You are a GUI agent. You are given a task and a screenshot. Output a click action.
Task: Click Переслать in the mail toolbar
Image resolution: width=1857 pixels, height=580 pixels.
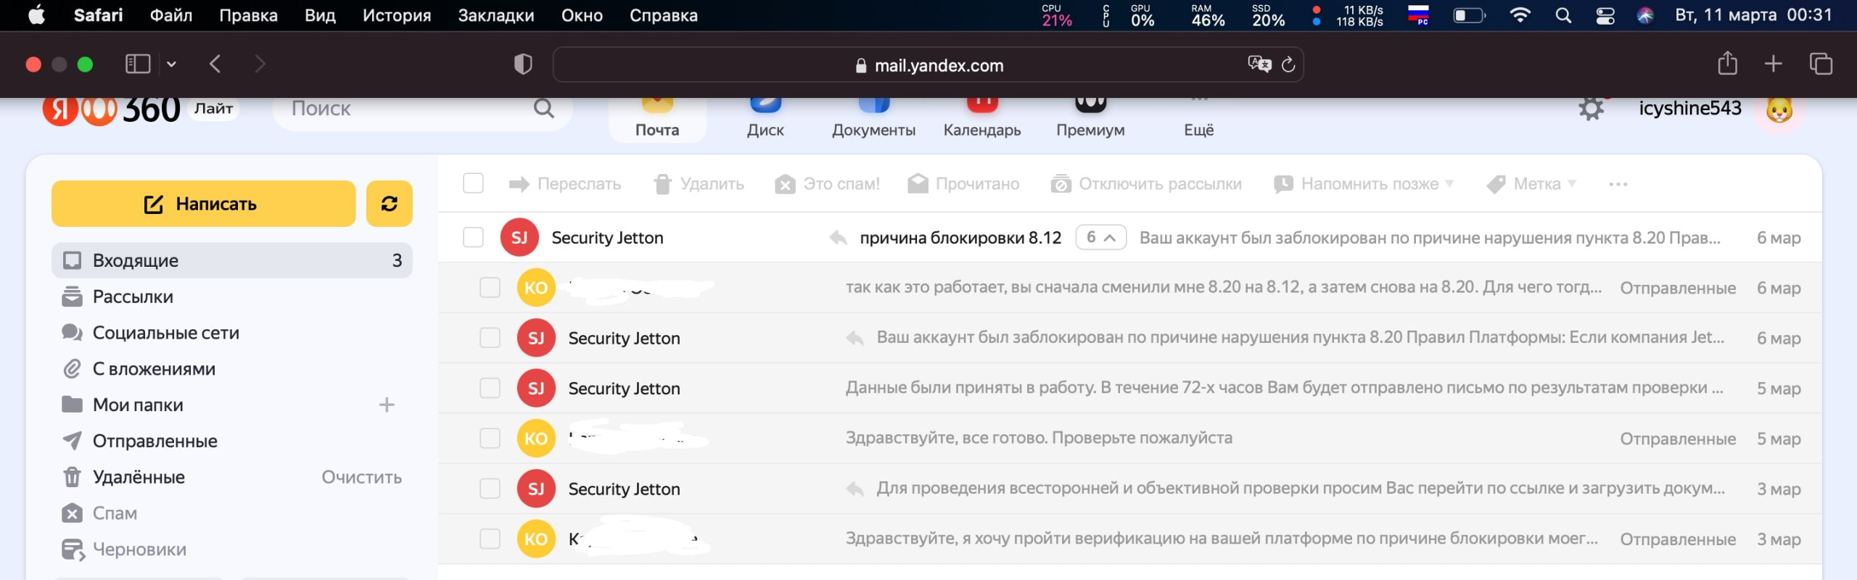(565, 184)
